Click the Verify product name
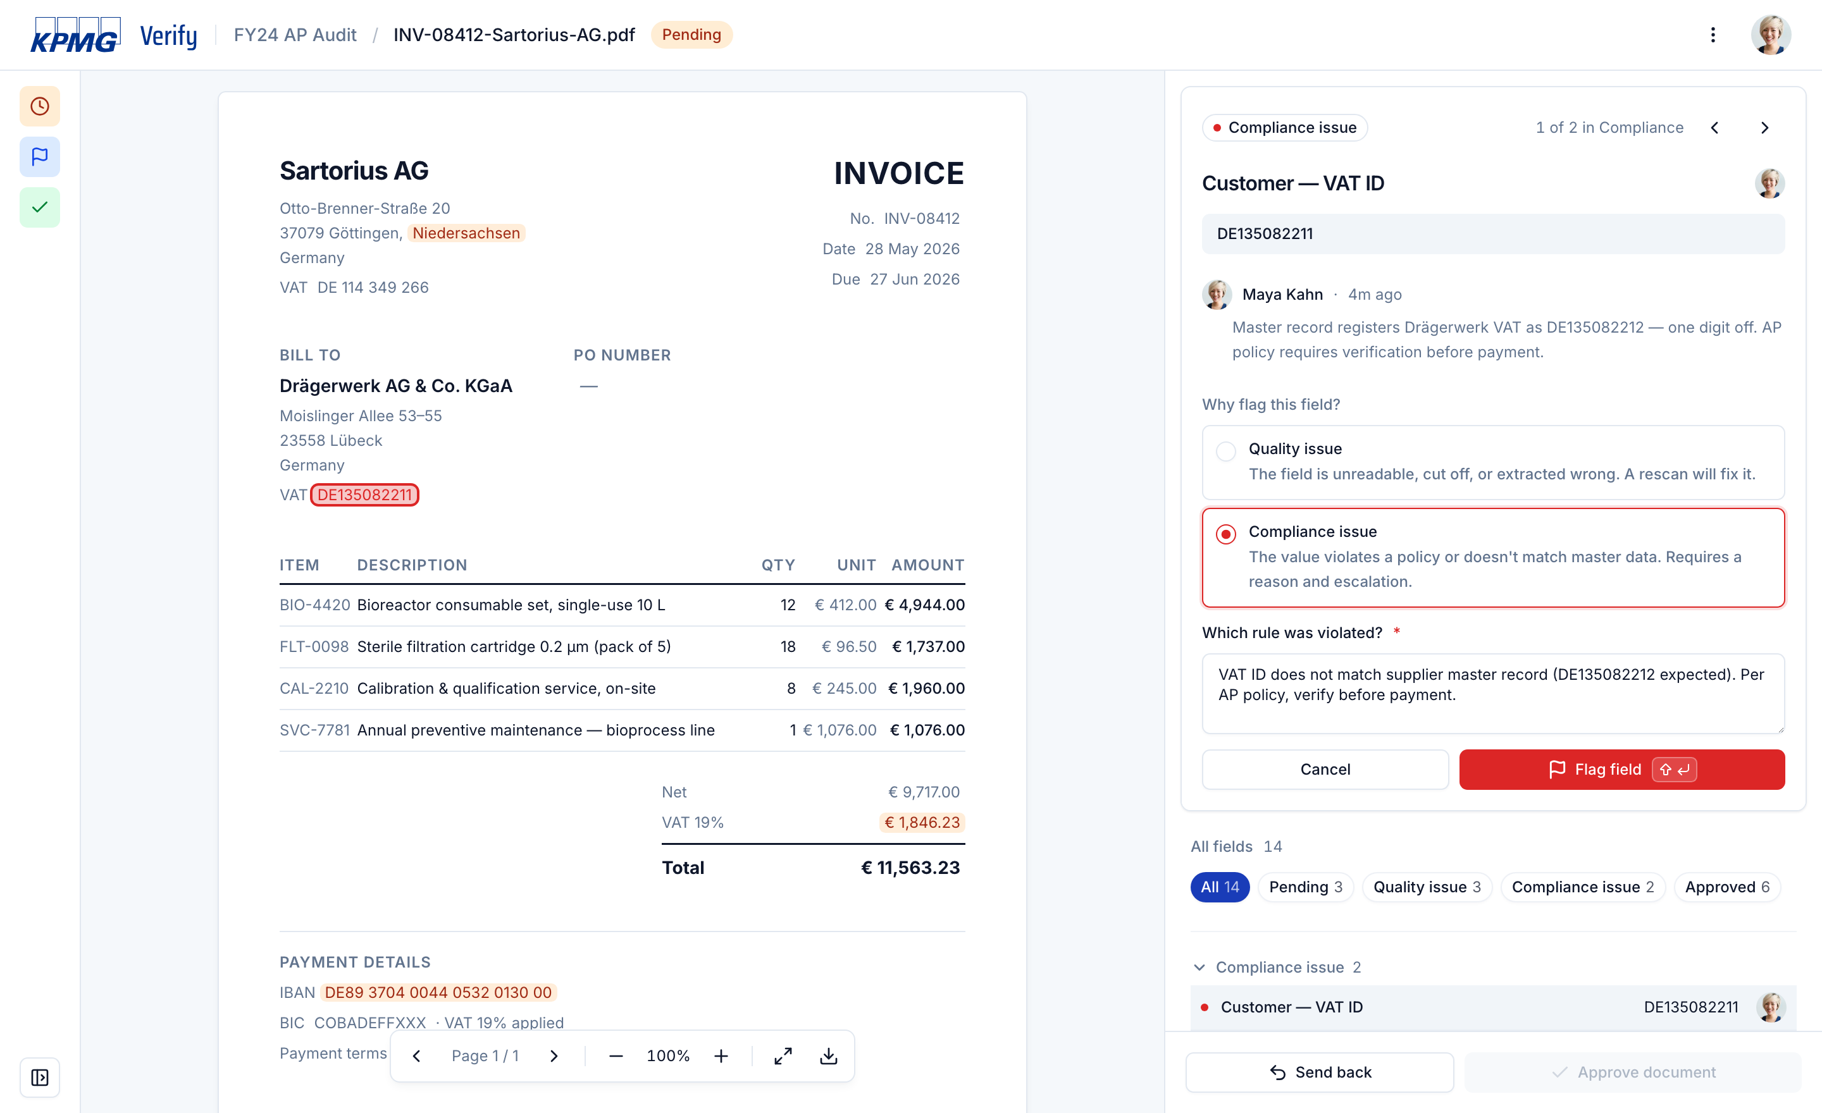1822x1113 pixels. 168,35
